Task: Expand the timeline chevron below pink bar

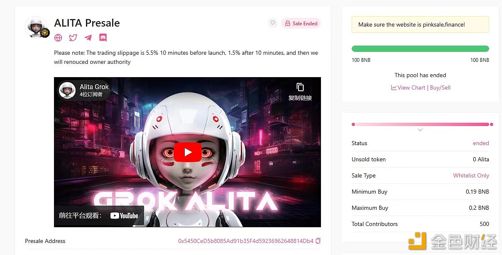Action: click(x=420, y=130)
